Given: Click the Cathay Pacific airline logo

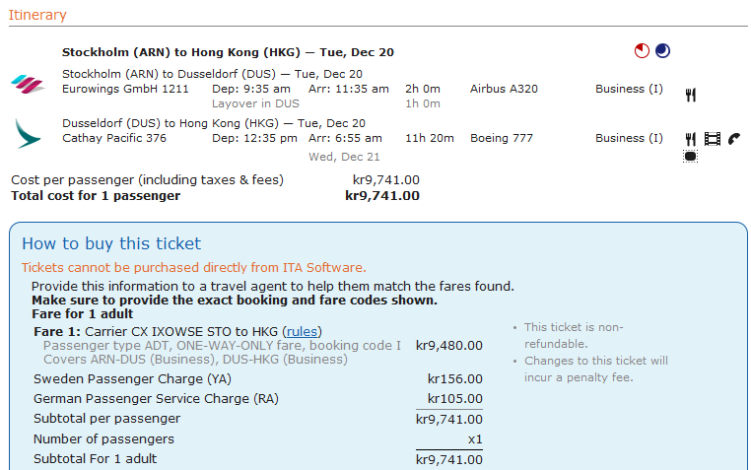Looking at the screenshot, I should coord(28,134).
